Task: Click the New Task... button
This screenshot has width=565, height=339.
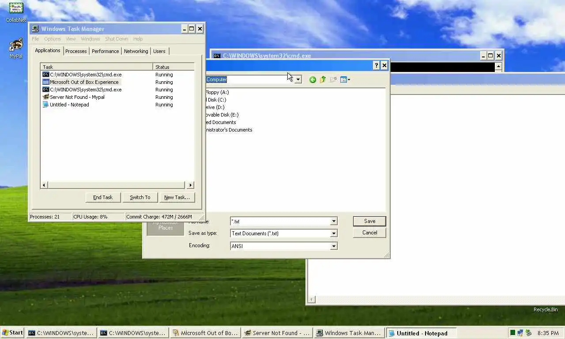Action: coord(177,197)
